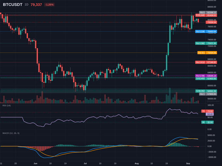Click the 68000.00 price axis label
The width and height of the screenshot is (222, 166).
[x=212, y=59]
